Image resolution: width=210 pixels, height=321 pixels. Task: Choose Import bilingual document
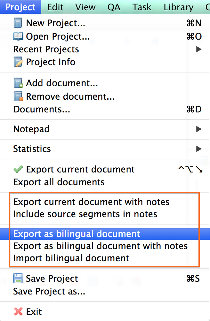(71, 258)
